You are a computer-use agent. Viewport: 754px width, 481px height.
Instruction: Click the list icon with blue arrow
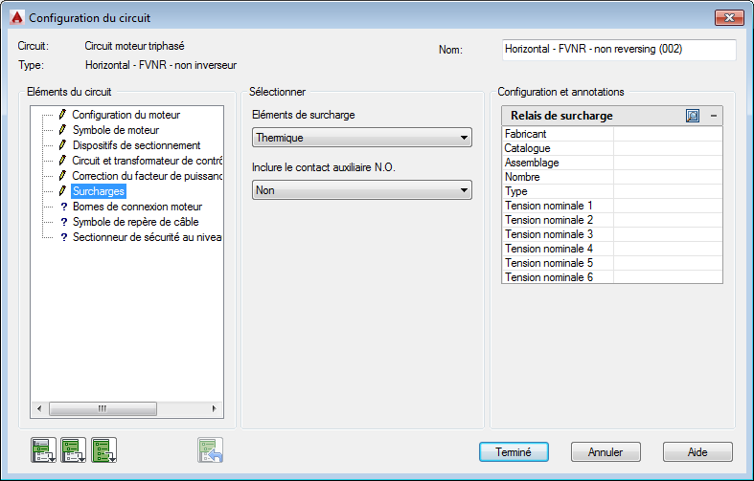tap(210, 449)
